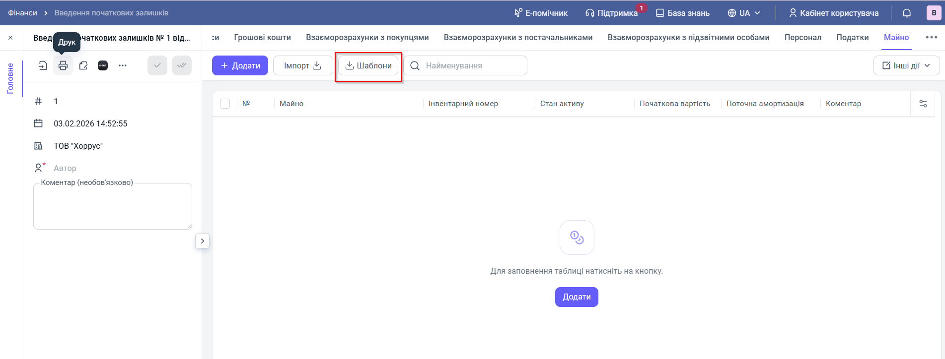Click the double checkmark post button
Viewport: 945px width, 359px height.
pos(182,65)
